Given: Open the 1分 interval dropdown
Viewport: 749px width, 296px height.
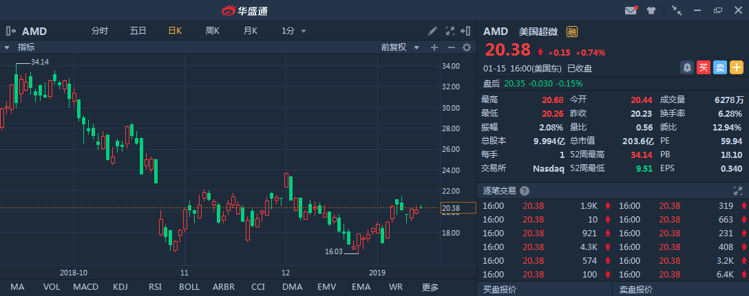Looking at the screenshot, I should [x=294, y=31].
